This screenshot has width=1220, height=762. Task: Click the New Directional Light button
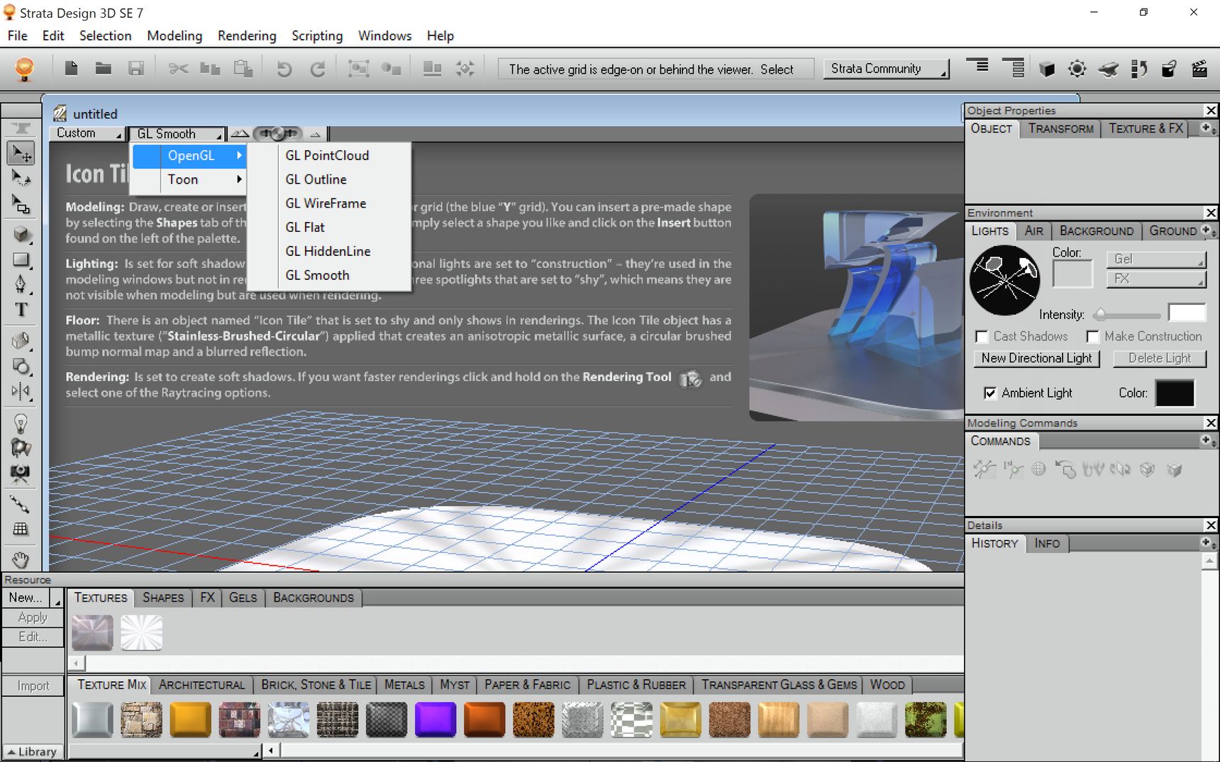(x=1036, y=359)
